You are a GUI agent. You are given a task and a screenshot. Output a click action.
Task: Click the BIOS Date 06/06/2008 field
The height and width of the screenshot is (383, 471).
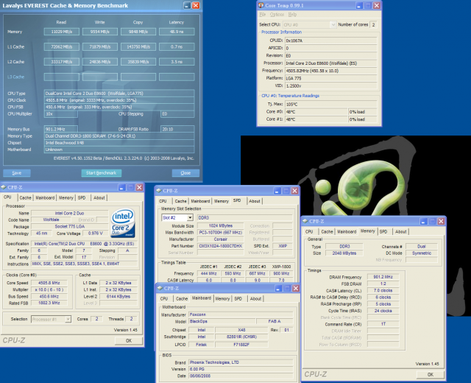pyautogui.click(x=241, y=376)
